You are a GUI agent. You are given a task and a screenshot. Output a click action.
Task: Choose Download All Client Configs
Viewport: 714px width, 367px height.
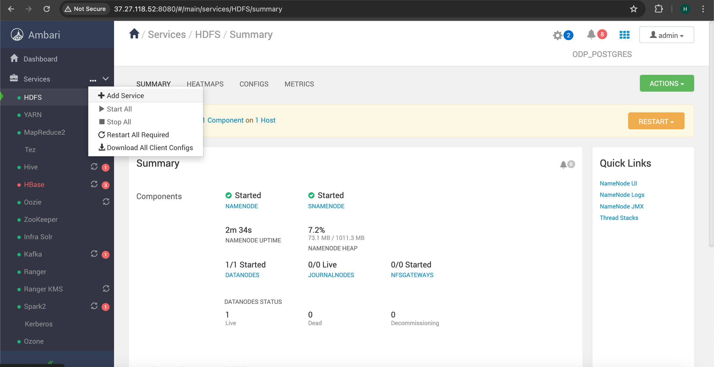[146, 148]
